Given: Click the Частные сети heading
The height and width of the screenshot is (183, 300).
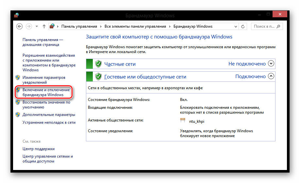Looking at the screenshot, I should pos(120,64).
